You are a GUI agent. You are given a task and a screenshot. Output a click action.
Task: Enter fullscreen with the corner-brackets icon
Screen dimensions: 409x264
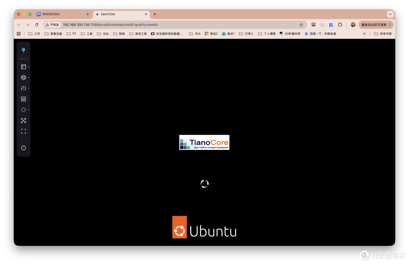coord(23,131)
